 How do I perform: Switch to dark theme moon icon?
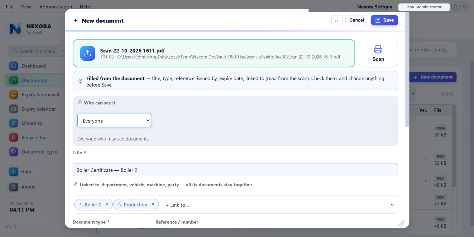(x=465, y=7)
